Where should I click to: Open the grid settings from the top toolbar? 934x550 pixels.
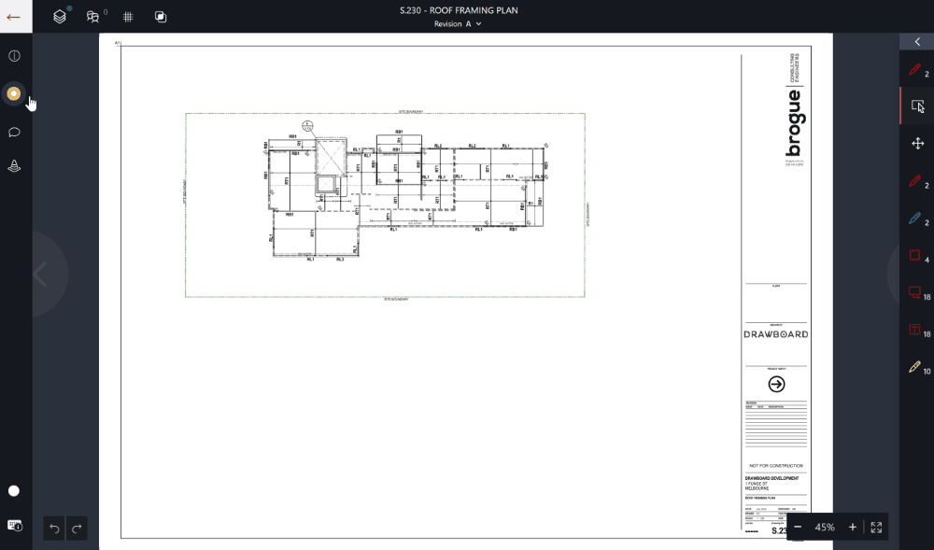[x=128, y=16]
